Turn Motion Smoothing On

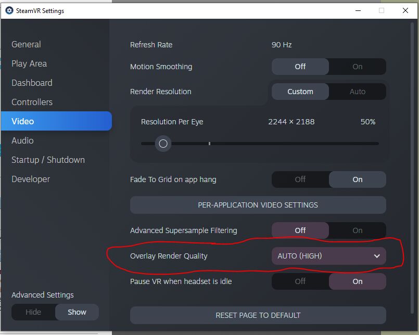click(x=357, y=67)
